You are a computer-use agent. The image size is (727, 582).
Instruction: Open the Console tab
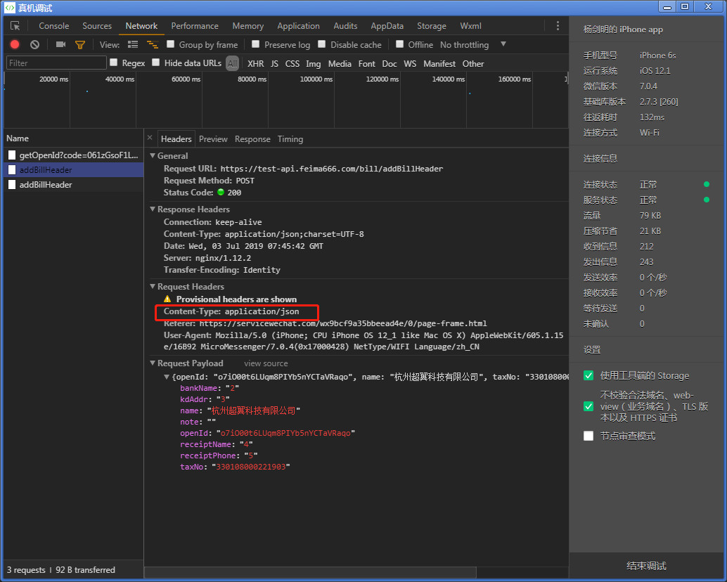pyautogui.click(x=53, y=26)
